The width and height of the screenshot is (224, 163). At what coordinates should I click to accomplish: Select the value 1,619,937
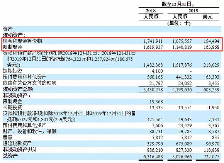click(x=153, y=47)
